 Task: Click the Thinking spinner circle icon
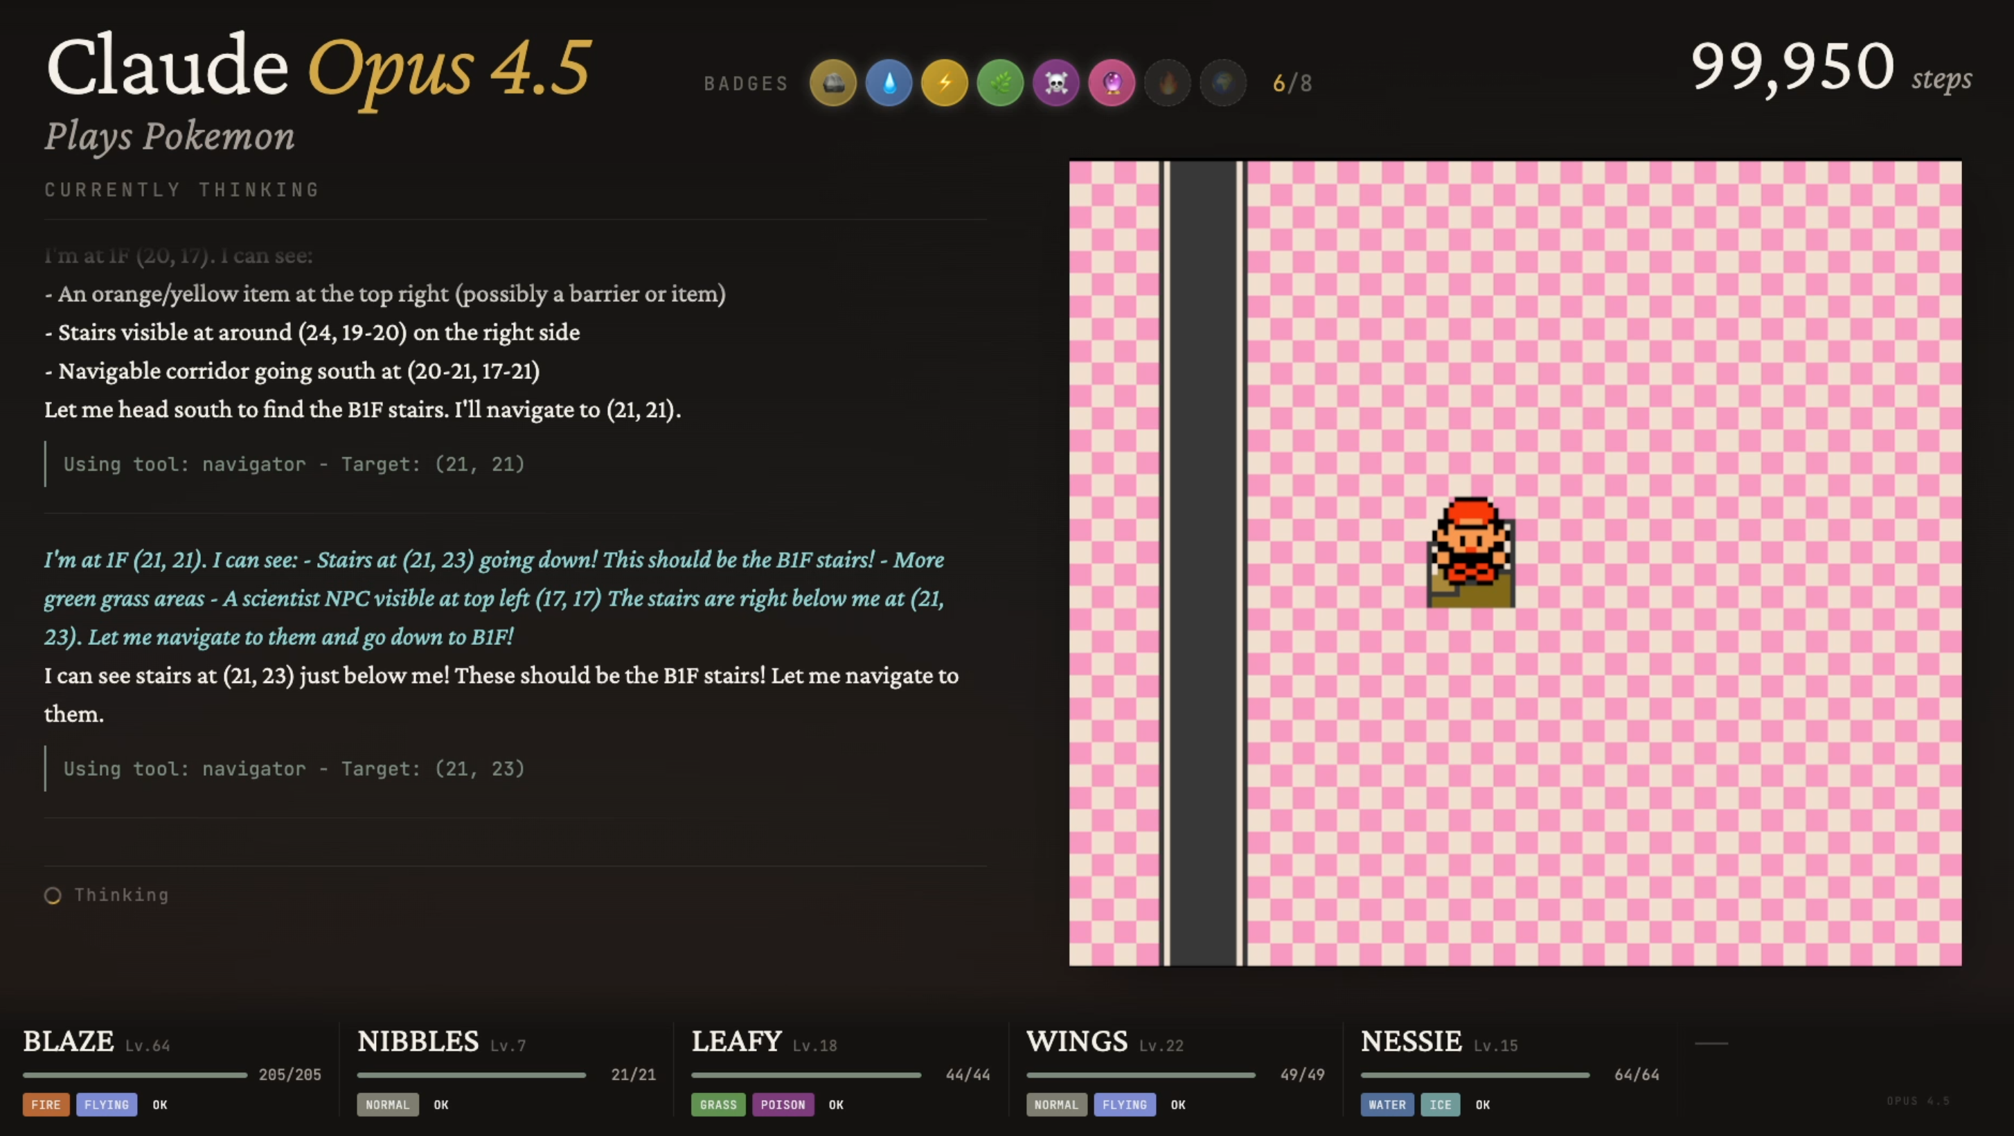click(x=53, y=895)
